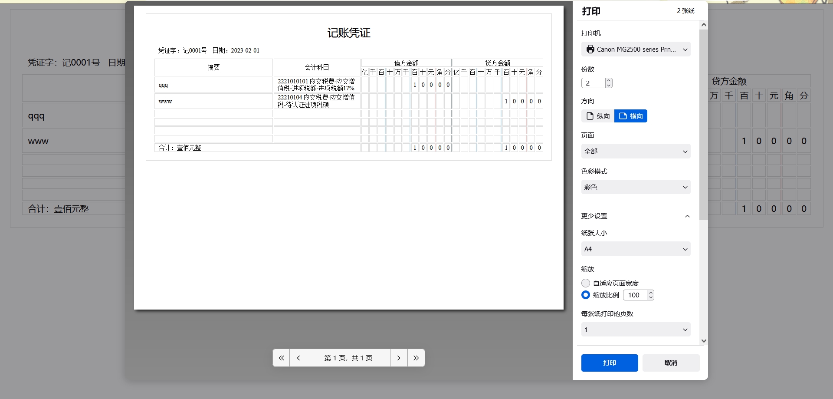Click the 份数 copies input field

point(592,82)
